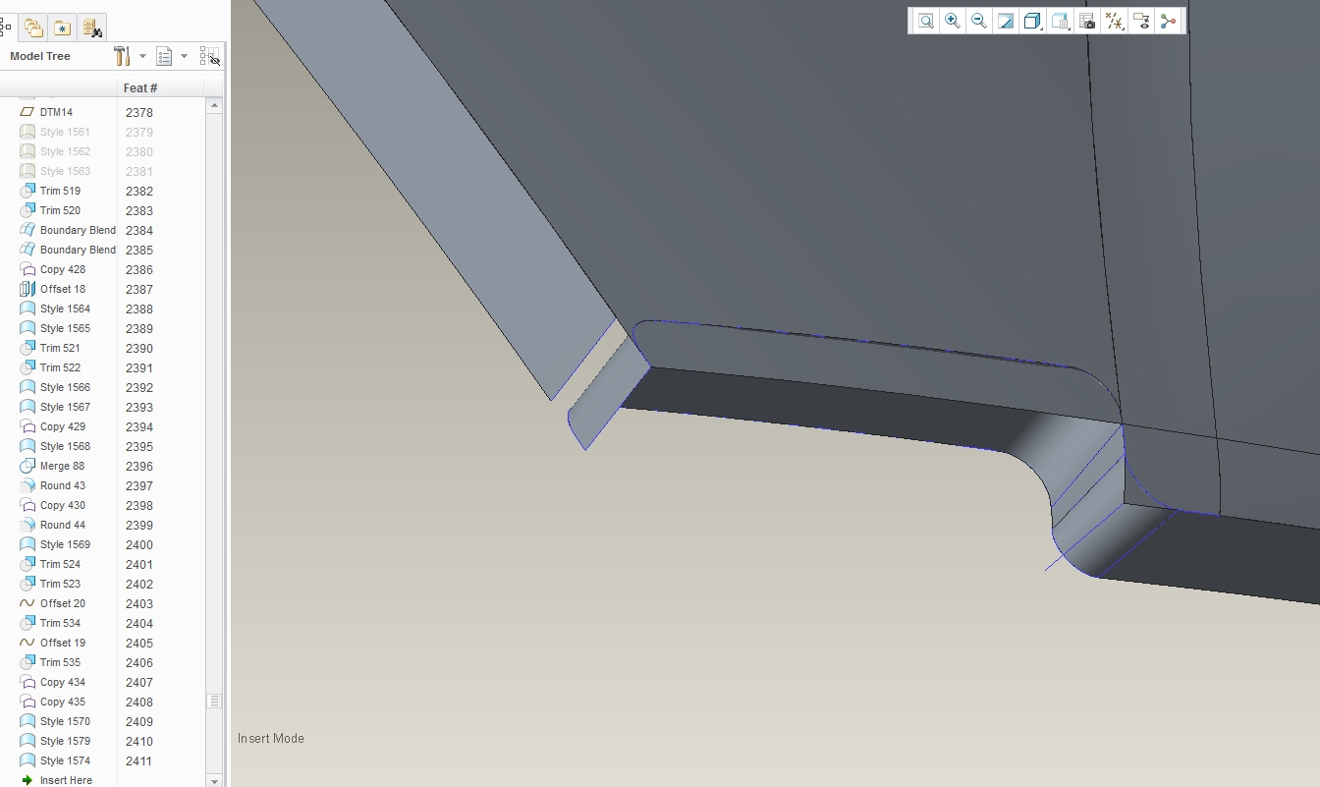Image resolution: width=1320 pixels, height=787 pixels.
Task: Click the Zoom Out tool
Action: click(978, 21)
